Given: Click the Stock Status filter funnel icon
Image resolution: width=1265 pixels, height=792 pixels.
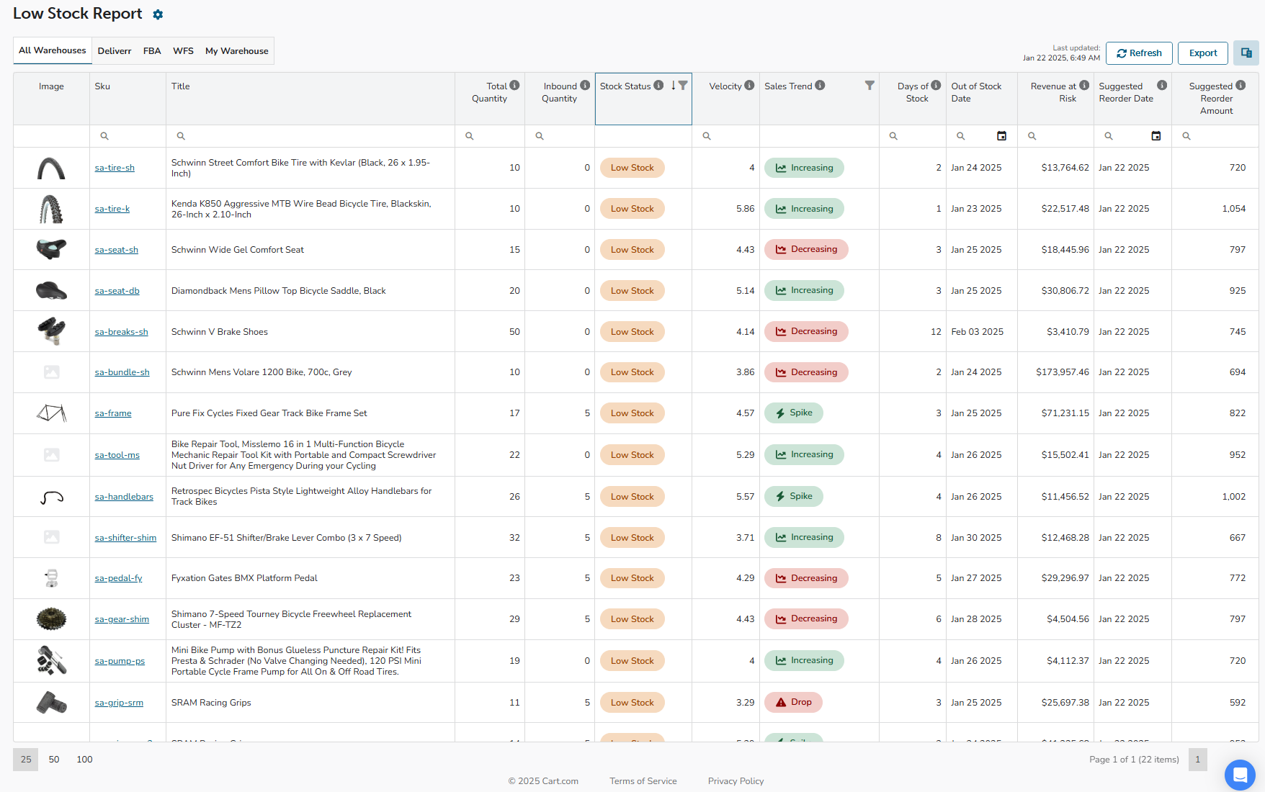Looking at the screenshot, I should pyautogui.click(x=683, y=86).
